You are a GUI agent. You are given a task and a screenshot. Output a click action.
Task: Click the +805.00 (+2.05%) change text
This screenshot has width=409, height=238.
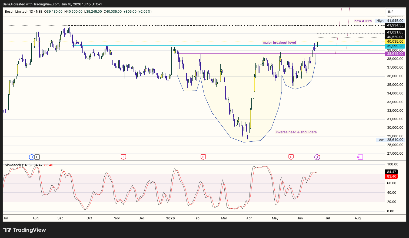coord(138,12)
